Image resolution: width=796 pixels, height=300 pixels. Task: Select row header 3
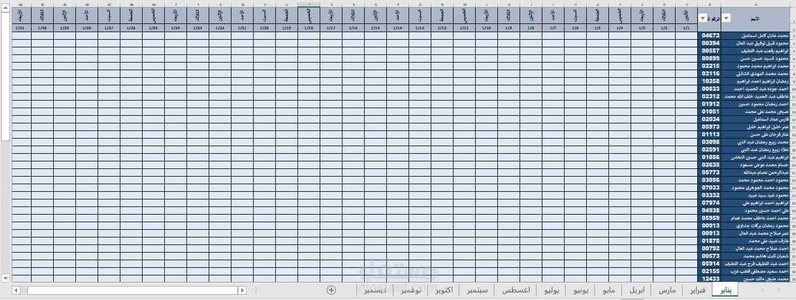pos(794,36)
